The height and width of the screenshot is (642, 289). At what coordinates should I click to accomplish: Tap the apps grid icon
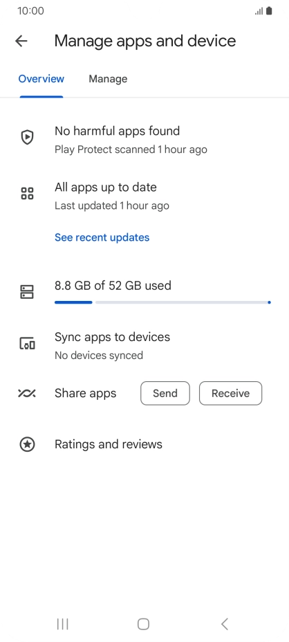coord(27,193)
